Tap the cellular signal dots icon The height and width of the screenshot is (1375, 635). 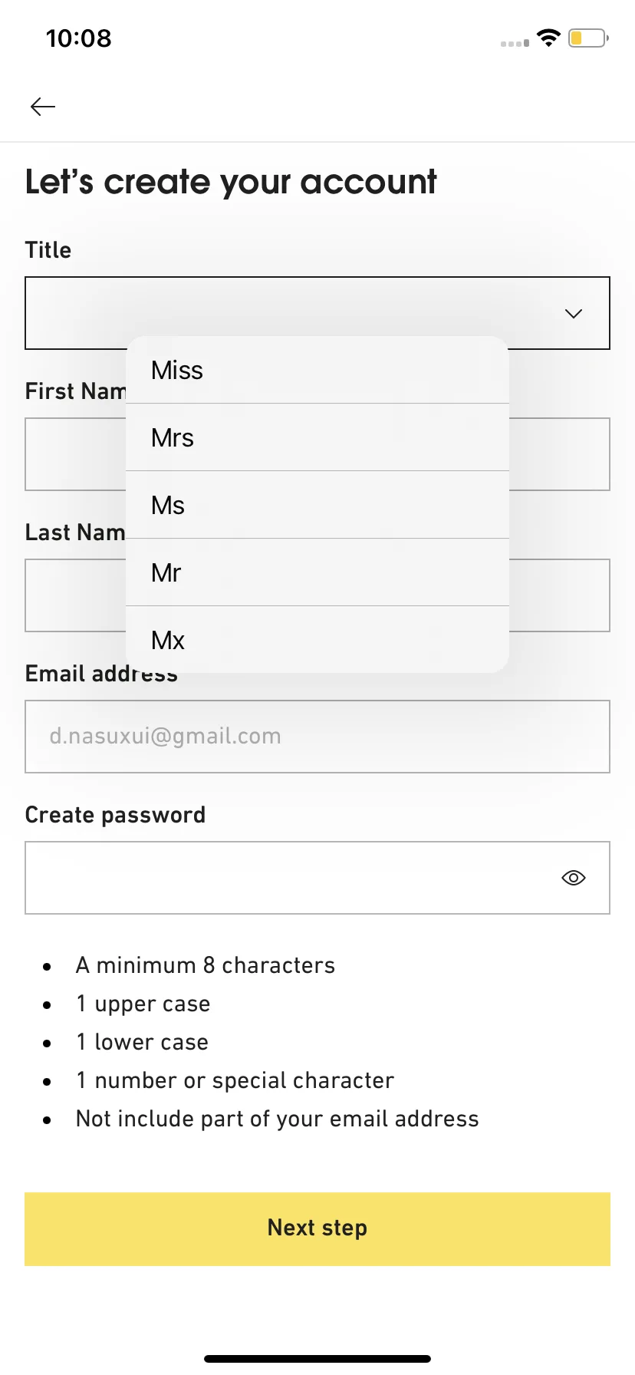tap(515, 43)
